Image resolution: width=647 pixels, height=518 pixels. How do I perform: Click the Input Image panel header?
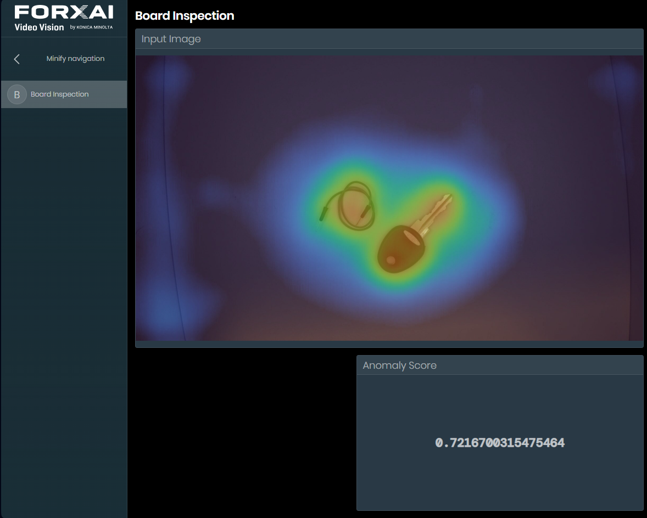(389, 39)
